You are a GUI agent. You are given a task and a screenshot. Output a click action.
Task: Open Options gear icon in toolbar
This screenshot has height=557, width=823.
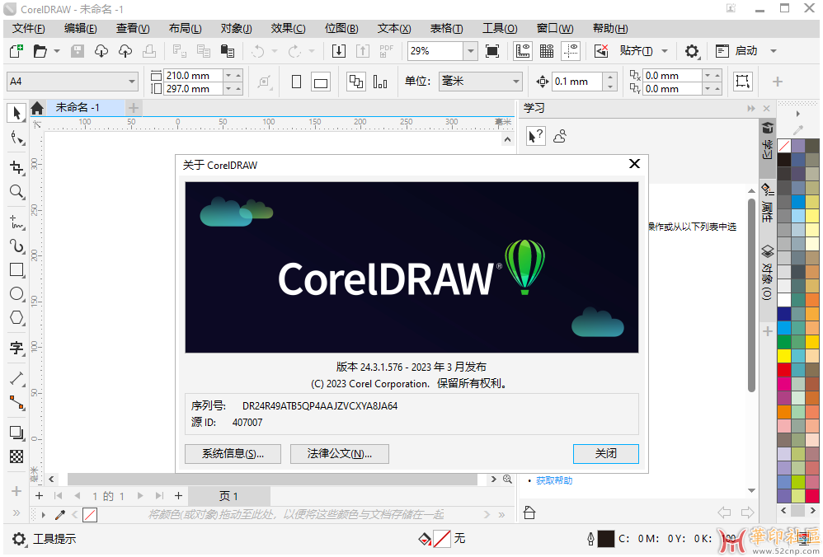pos(692,51)
